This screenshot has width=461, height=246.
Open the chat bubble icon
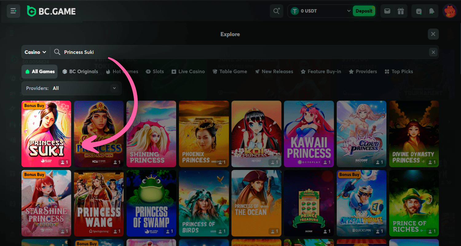point(419,11)
